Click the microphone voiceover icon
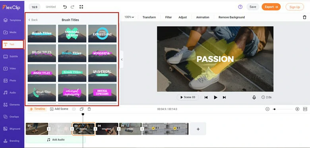This screenshot has width=310, height=148. click(254, 97)
